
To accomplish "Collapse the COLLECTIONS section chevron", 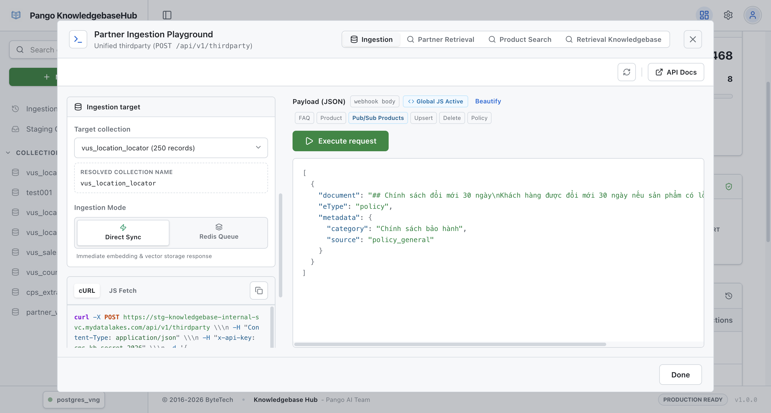I will [x=8, y=152].
